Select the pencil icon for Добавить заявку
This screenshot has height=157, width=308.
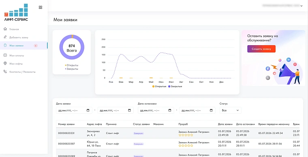pyautogui.click(x=5, y=37)
